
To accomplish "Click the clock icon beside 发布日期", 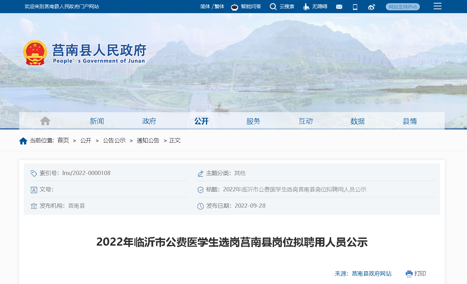I will [200, 206].
